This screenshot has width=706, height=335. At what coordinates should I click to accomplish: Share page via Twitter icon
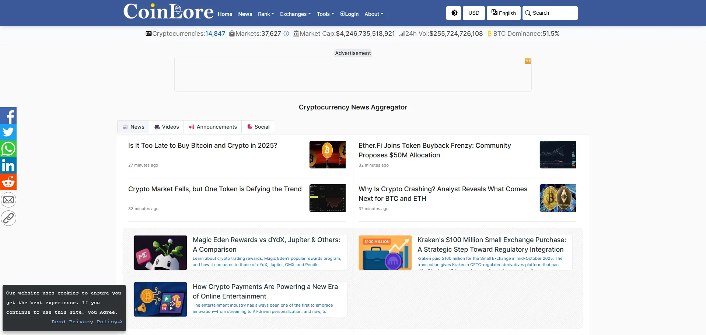pos(8,132)
